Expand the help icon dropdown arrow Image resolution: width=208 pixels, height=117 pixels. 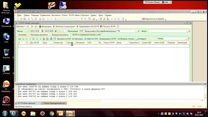96,19
